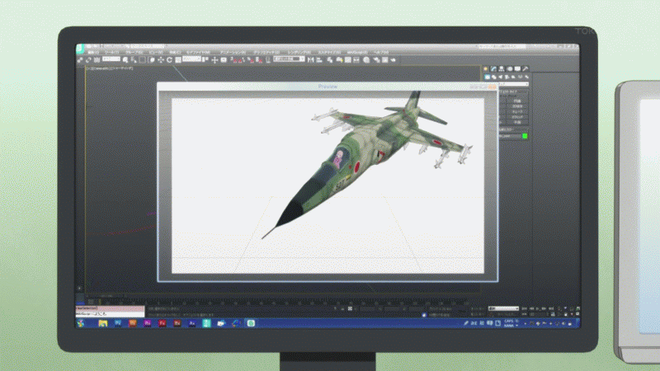Image resolution: width=660 pixels, height=371 pixels.
Task: Open the Schematic View icon
Action: [356, 59]
